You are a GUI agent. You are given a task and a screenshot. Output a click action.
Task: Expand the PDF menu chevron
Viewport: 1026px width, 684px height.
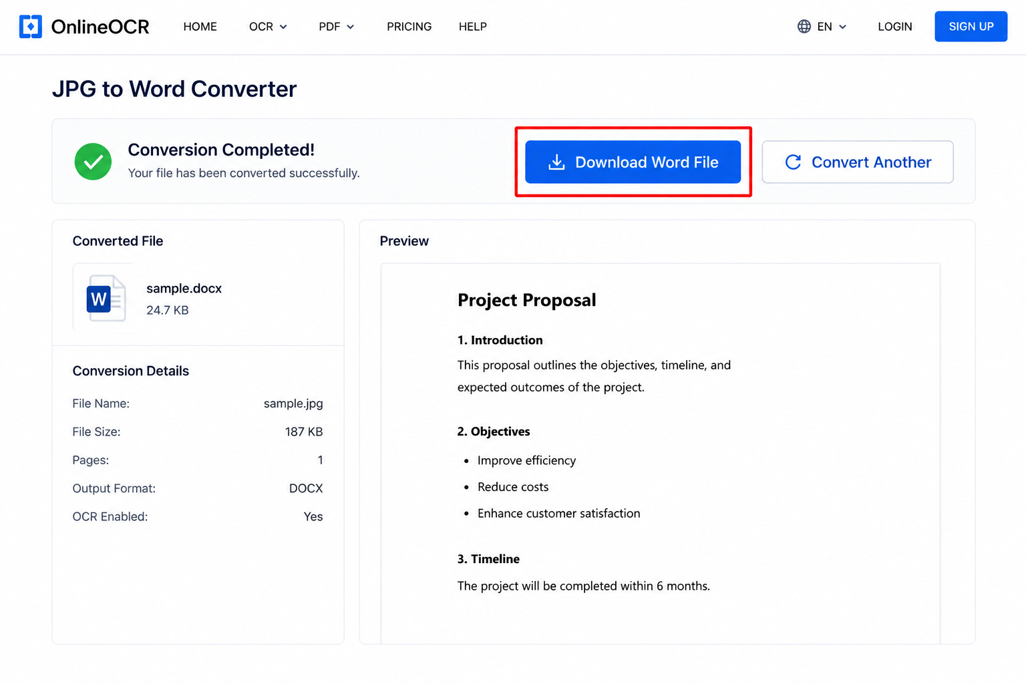click(x=351, y=27)
